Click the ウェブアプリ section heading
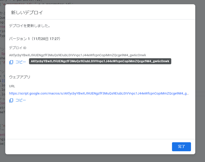The height and width of the screenshot is (162, 205). tap(20, 77)
